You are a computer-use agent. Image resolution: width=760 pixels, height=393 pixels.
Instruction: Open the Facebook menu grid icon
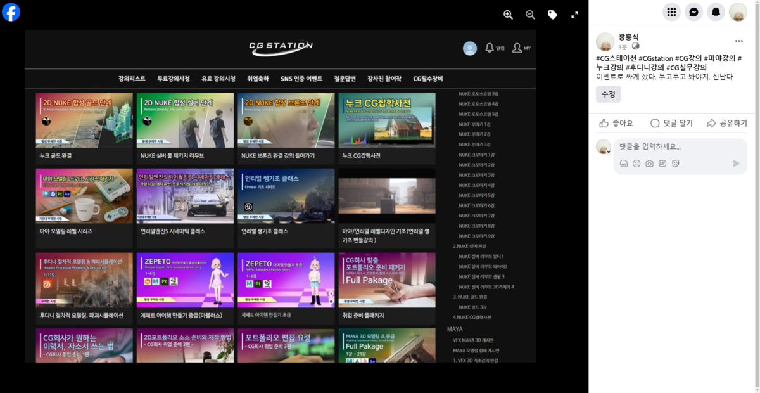(x=671, y=12)
